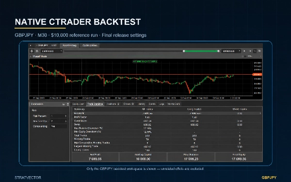This screenshot has height=182, width=291.
Task: Click the second play arrow button
Action: coord(250,51)
